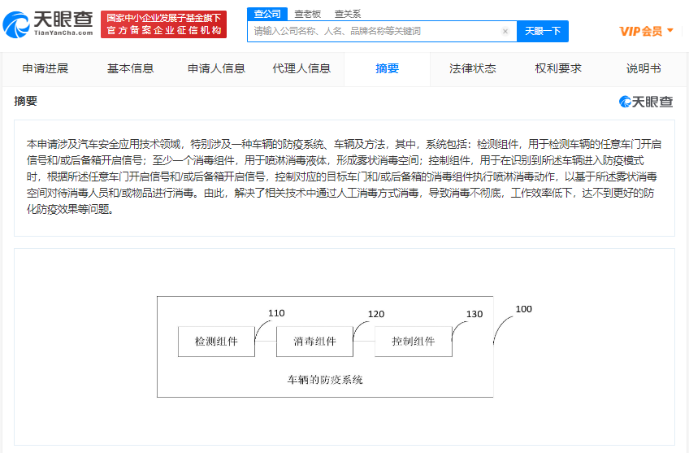The image size is (689, 453).
Task: Click the 摘要 abstract text paragraph
Action: tap(344, 176)
